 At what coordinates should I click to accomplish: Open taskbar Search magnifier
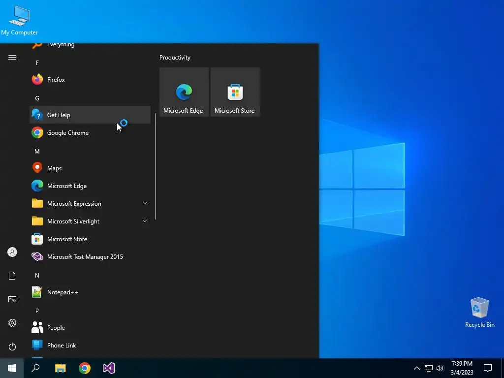click(x=35, y=368)
